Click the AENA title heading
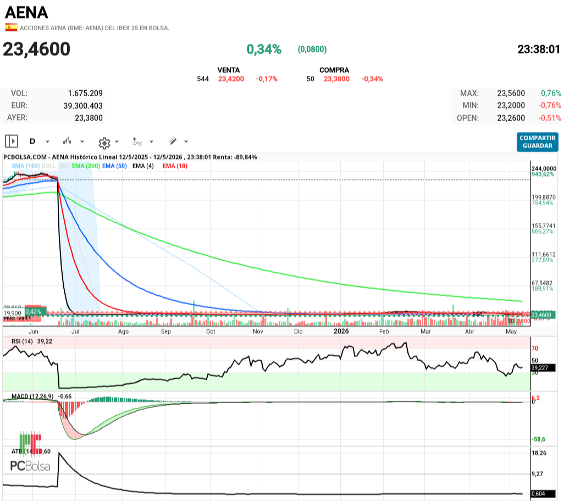This screenshot has width=564, height=501. click(26, 13)
